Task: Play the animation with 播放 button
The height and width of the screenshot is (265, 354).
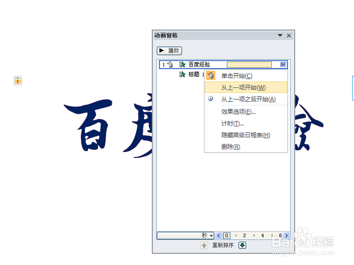Action: click(x=169, y=51)
